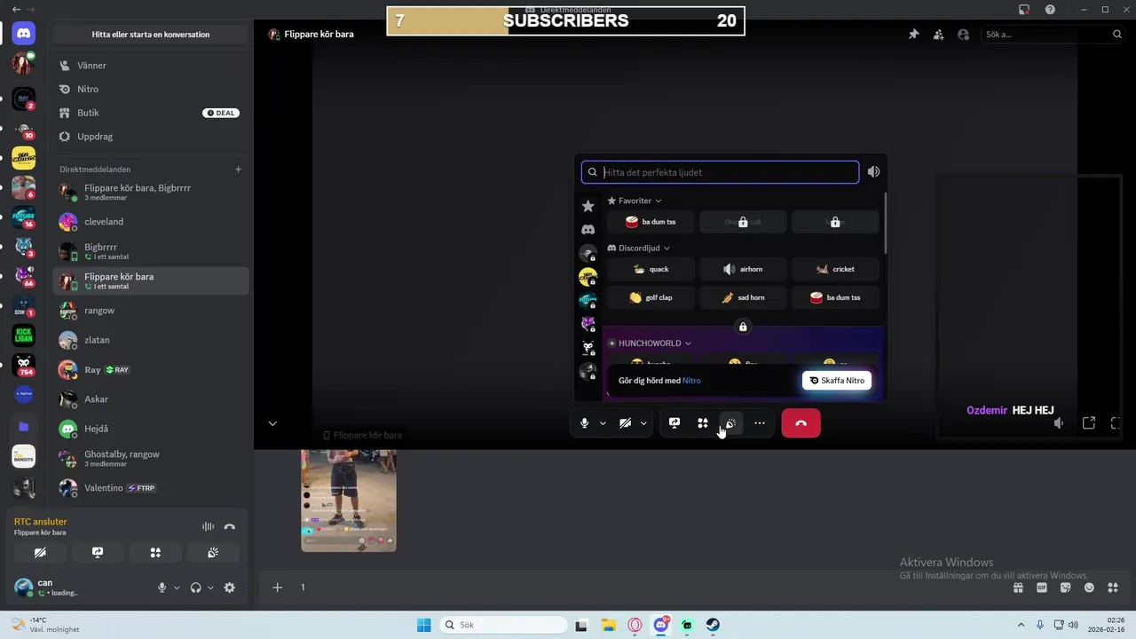Toggle deafen headphones in user panel
Viewport: 1136px width, 639px height.
[x=195, y=588]
